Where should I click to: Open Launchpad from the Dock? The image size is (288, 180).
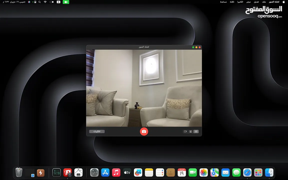[x=258, y=172]
